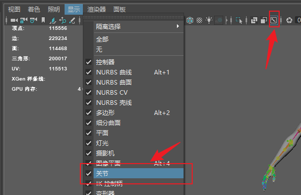Open the 渲染器 menu
The height and width of the screenshot is (195, 301).
click(97, 9)
